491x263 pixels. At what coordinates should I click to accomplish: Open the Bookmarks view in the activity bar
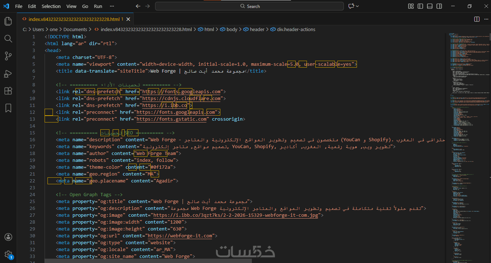(x=8, y=108)
